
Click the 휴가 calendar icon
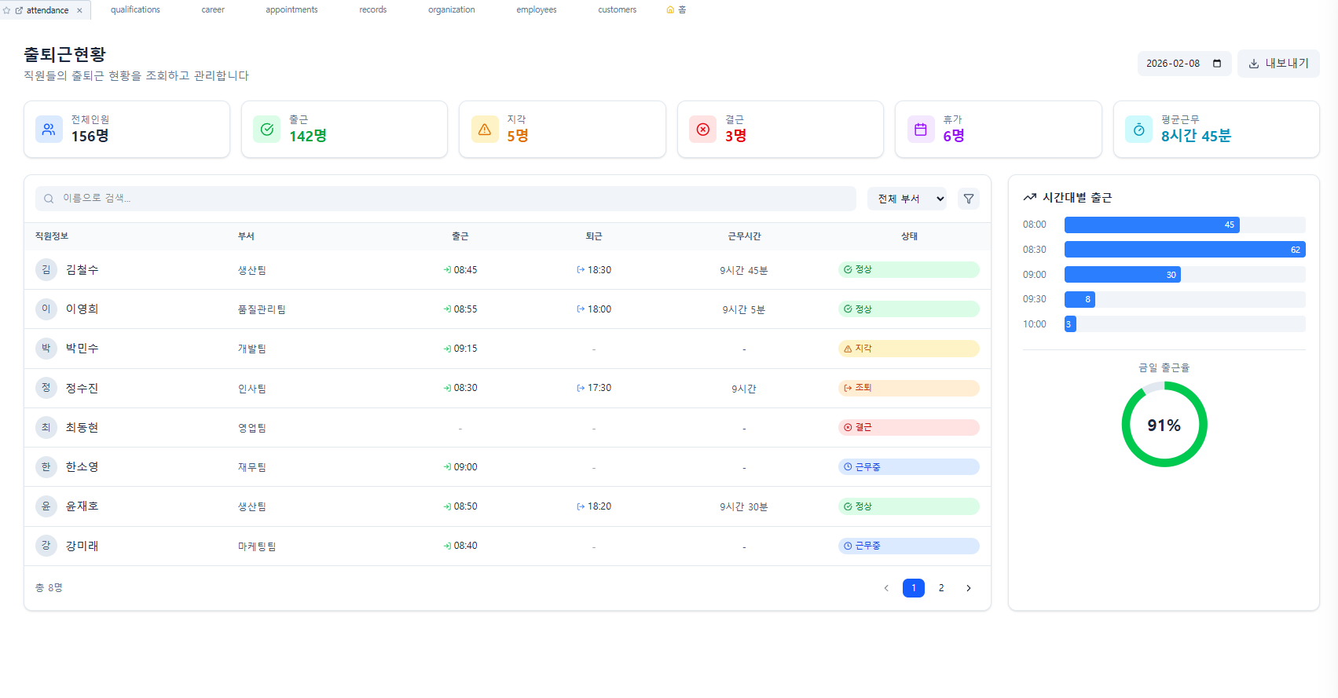pos(920,130)
